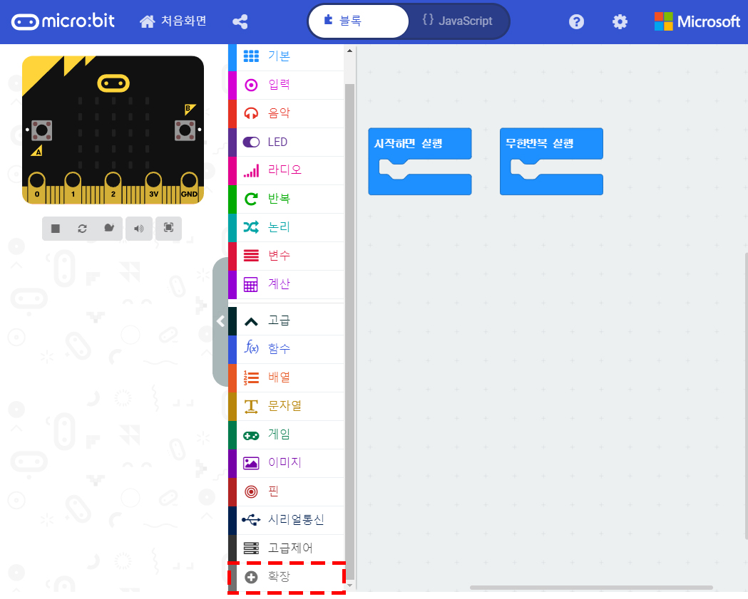Open the 문자열 block category

(286, 406)
